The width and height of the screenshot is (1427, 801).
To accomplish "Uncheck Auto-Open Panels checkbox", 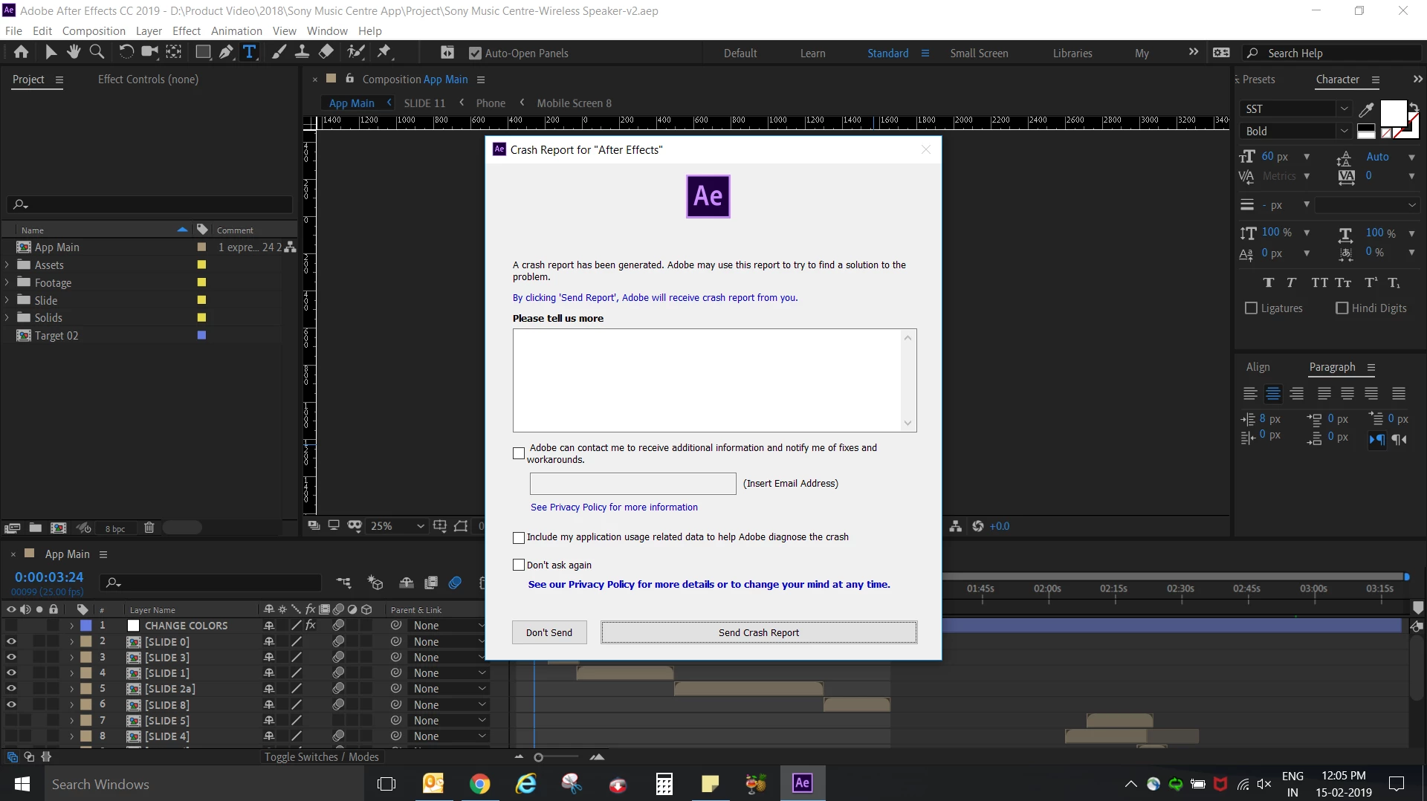I will 475,53.
